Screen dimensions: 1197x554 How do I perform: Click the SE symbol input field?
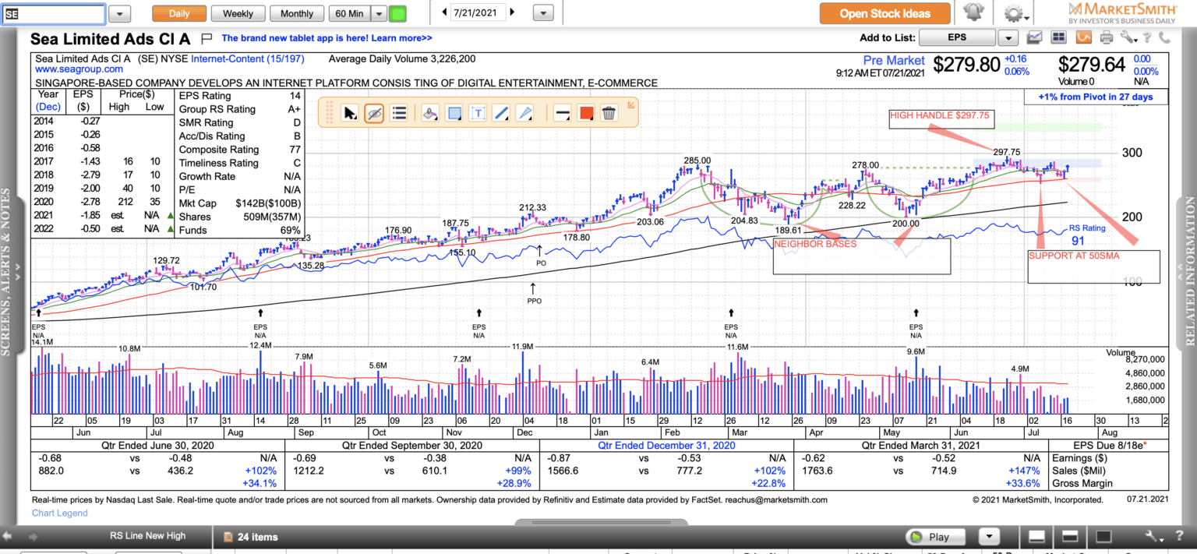click(54, 13)
